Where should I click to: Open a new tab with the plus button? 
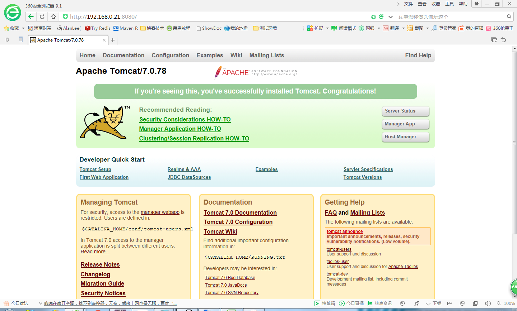point(113,40)
